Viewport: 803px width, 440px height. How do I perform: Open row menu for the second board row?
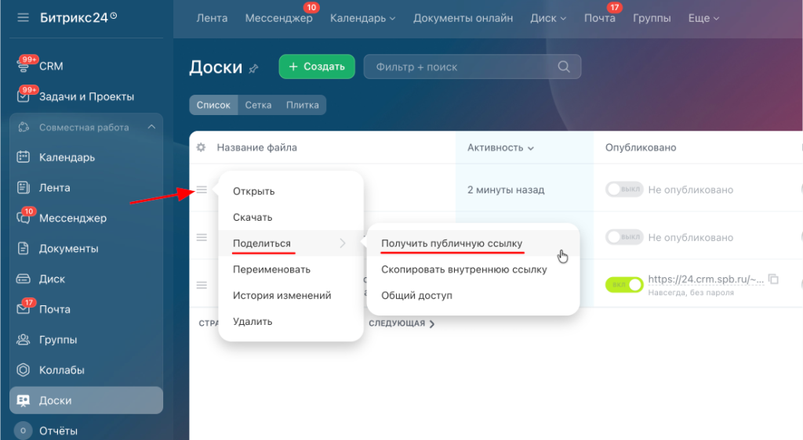click(202, 237)
